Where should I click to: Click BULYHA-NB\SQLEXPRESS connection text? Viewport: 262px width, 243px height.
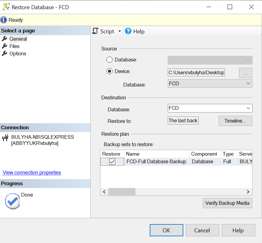pos(43,137)
